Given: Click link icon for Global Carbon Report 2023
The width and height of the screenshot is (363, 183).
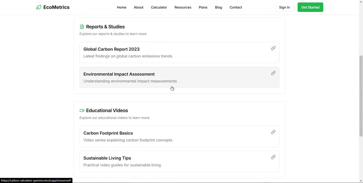Looking at the screenshot, I should click(x=273, y=48).
